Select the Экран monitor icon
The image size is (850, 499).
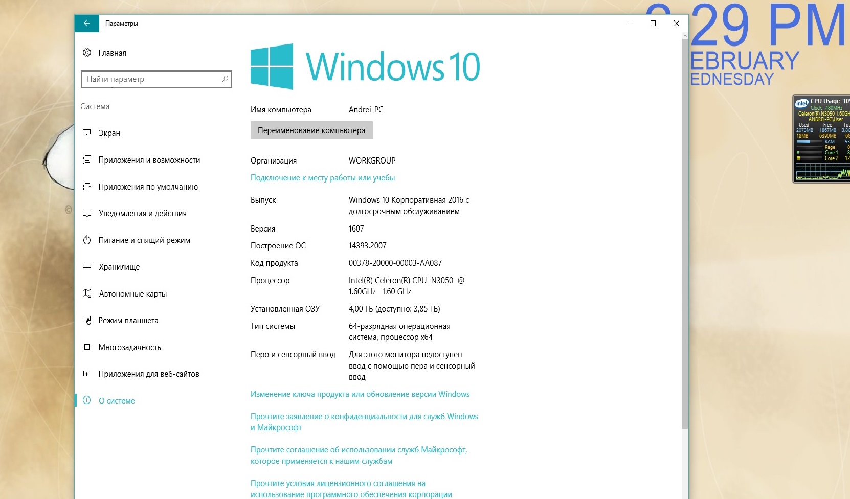click(87, 133)
